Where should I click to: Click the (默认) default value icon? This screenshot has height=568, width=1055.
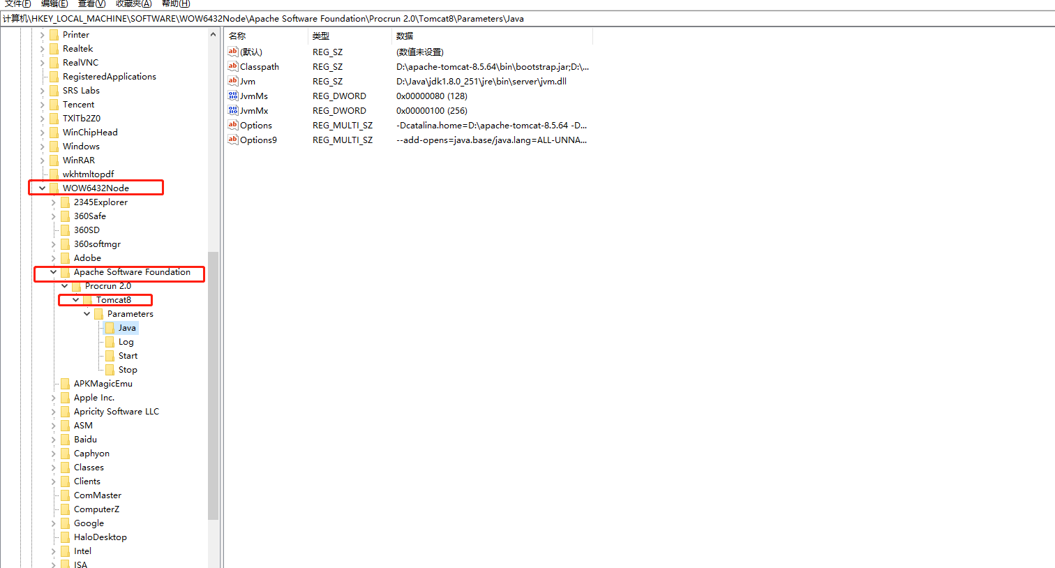click(233, 52)
